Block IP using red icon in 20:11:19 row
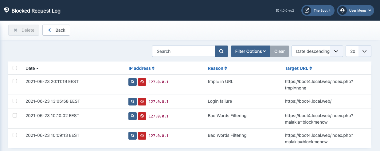380x151 pixels. coord(142,82)
